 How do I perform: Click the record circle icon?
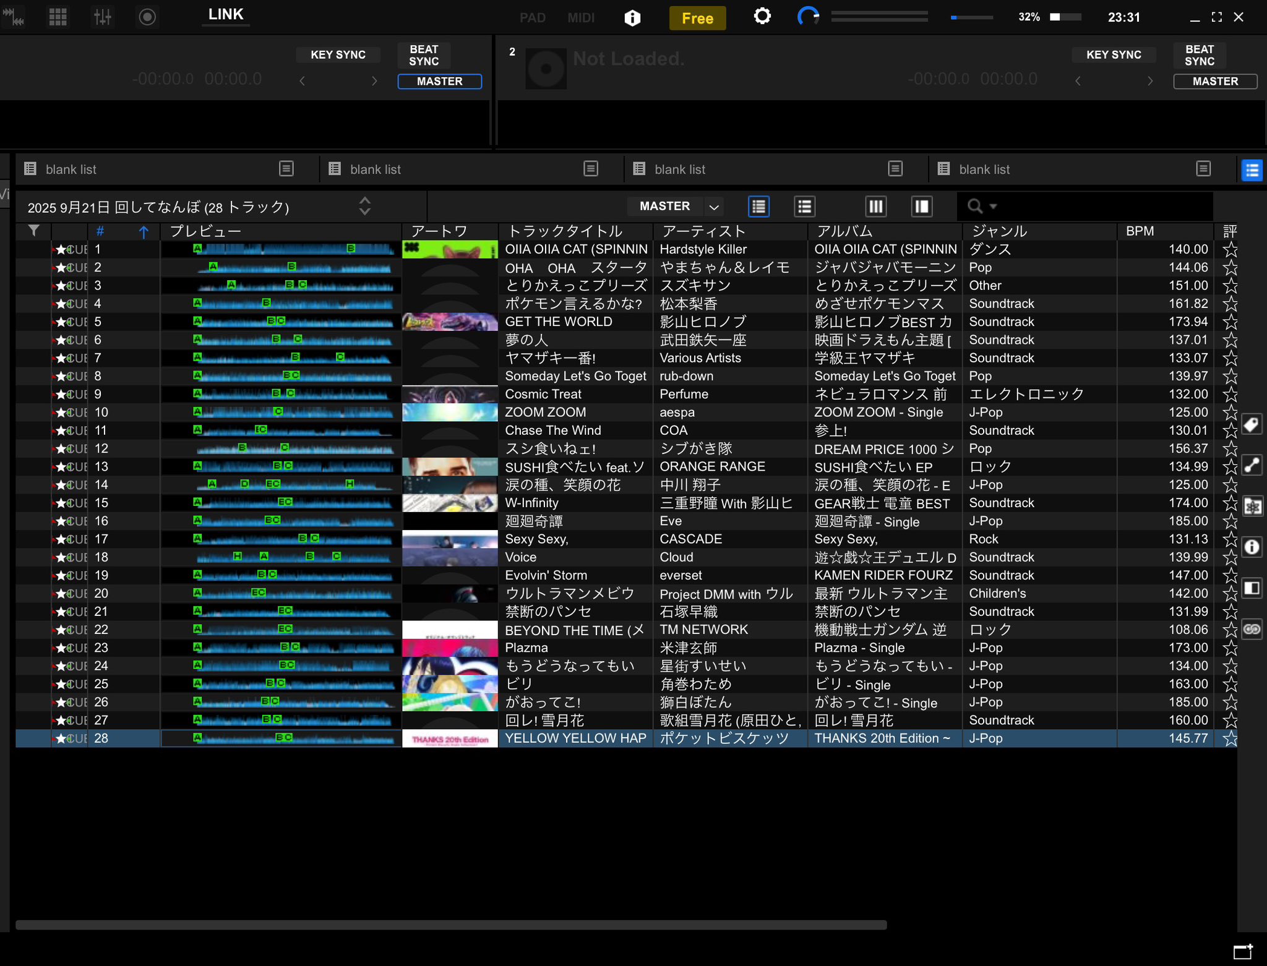(x=147, y=17)
